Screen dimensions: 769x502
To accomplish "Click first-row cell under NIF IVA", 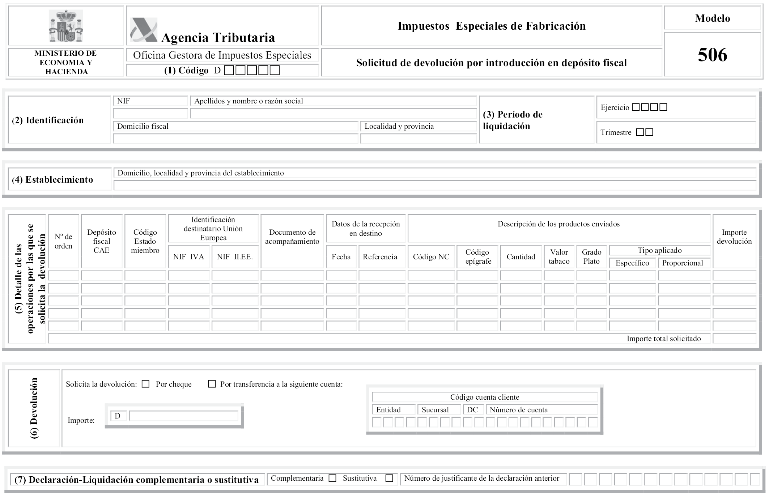I will click(x=189, y=276).
